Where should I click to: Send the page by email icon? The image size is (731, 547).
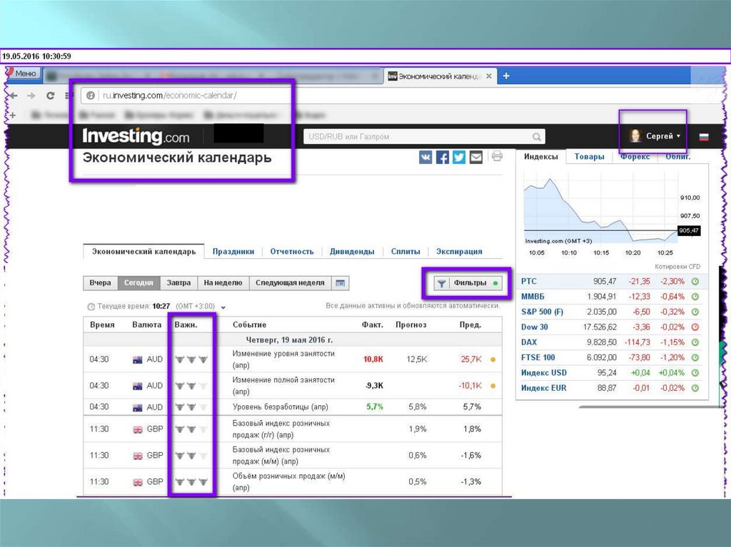475,158
